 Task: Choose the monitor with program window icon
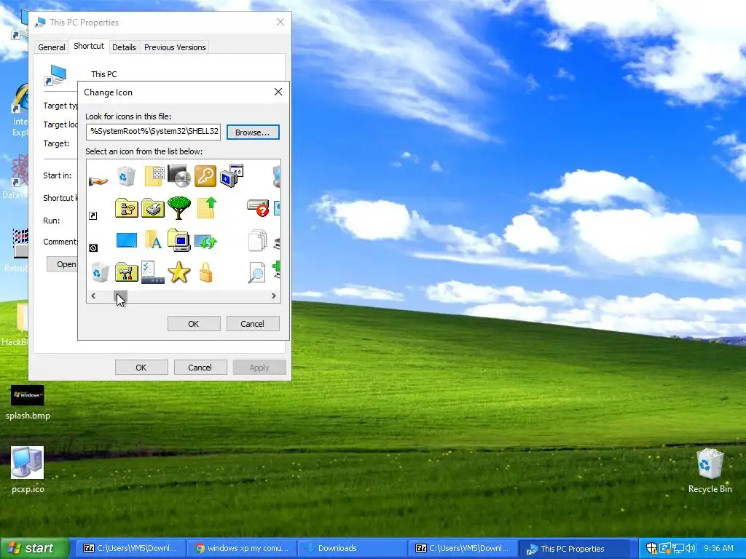[232, 176]
